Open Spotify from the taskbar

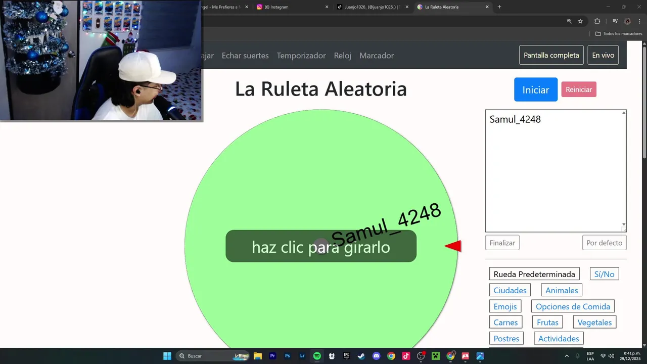click(x=317, y=356)
